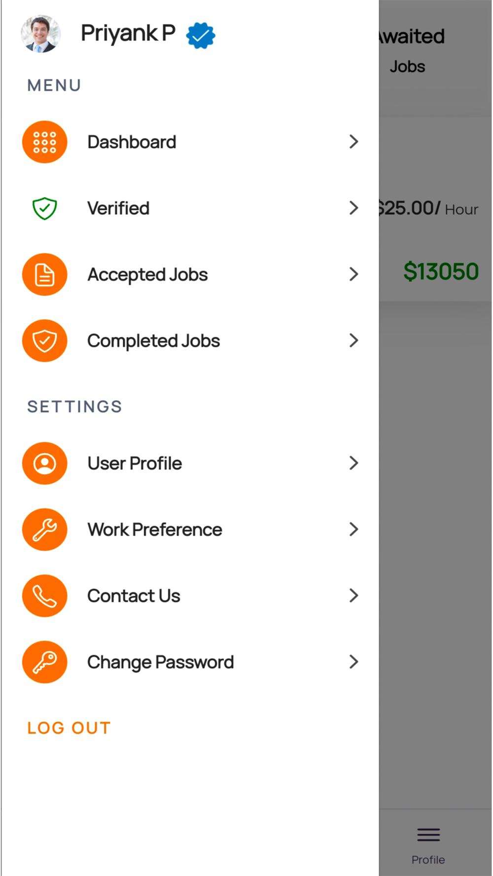
Task: Click the Priyank P name header
Action: (x=128, y=34)
